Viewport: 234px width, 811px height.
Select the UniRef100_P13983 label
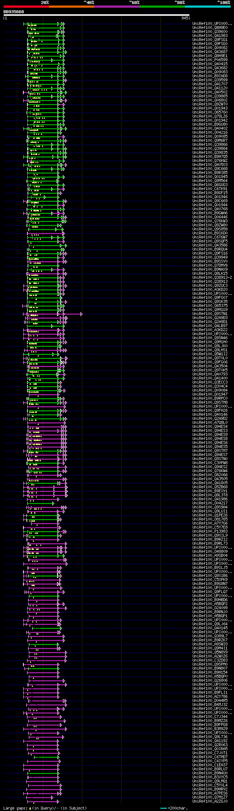[210, 531]
